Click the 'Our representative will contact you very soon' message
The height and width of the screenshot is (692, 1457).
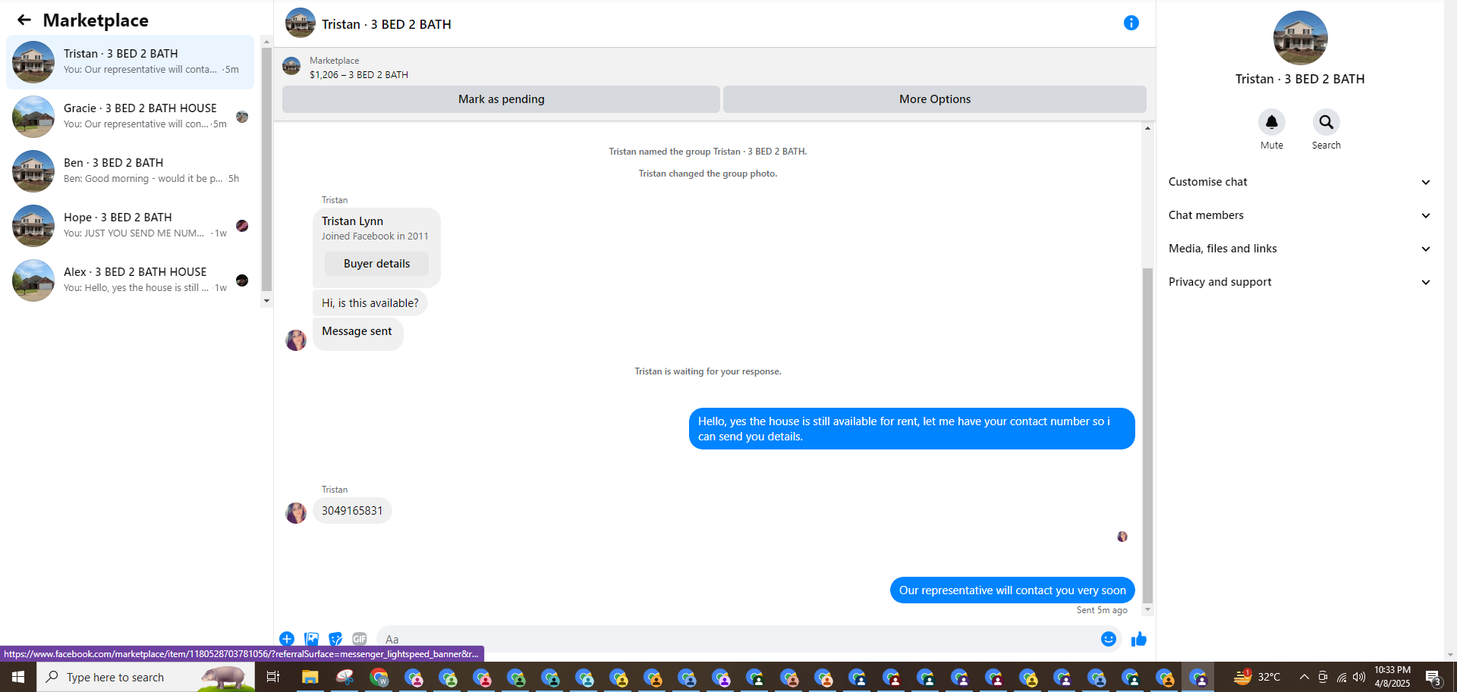click(x=1012, y=590)
